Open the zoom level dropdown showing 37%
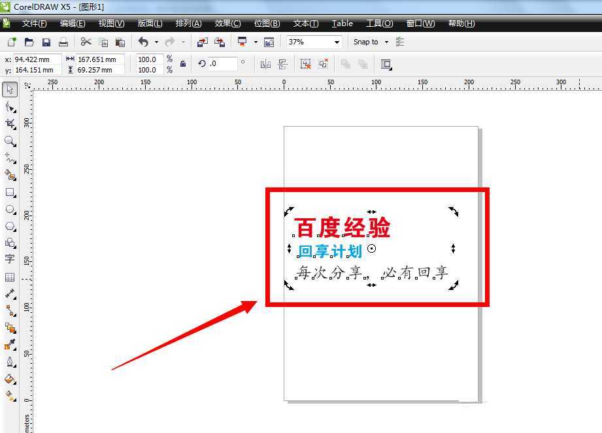The height and width of the screenshot is (433, 602). coord(337,42)
